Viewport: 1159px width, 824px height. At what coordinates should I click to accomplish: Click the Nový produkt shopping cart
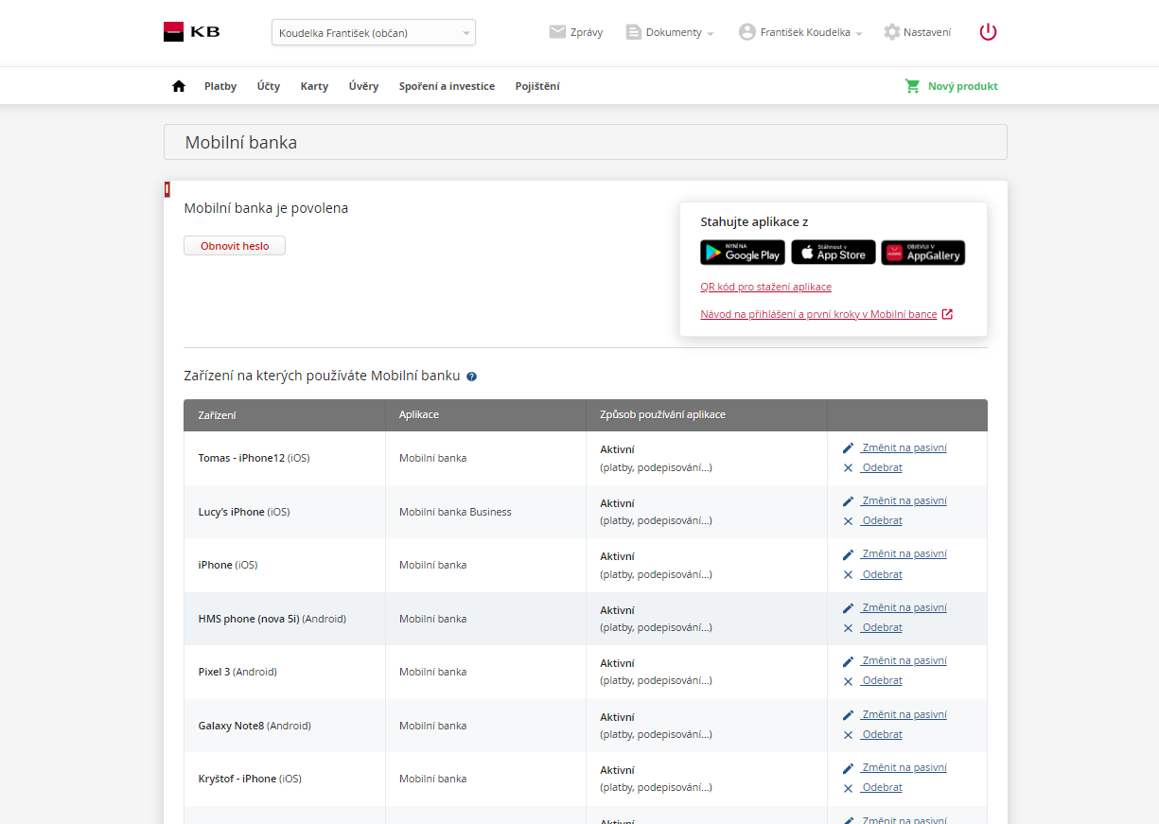[913, 86]
